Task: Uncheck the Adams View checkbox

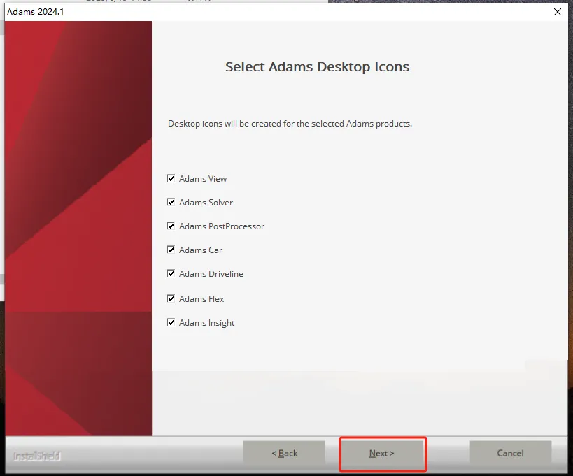Action: click(171, 178)
